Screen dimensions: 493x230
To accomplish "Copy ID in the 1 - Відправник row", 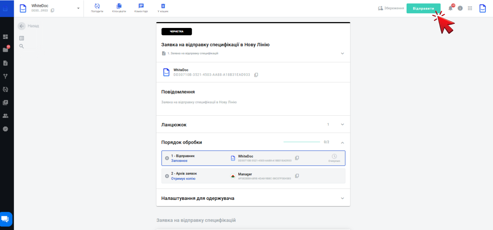I will tap(297, 158).
